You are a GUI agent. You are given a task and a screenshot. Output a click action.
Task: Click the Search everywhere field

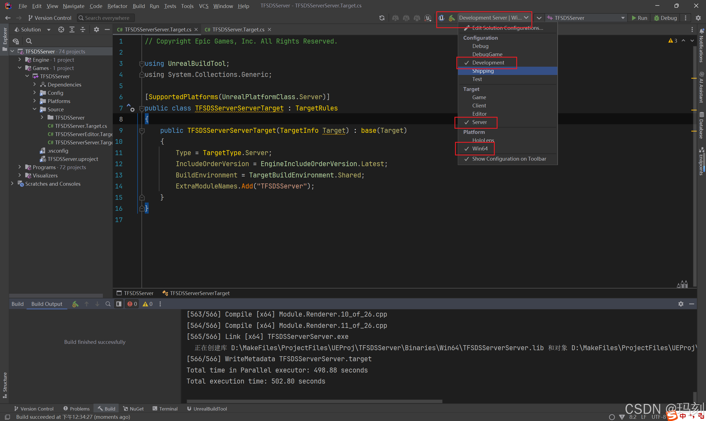point(107,18)
